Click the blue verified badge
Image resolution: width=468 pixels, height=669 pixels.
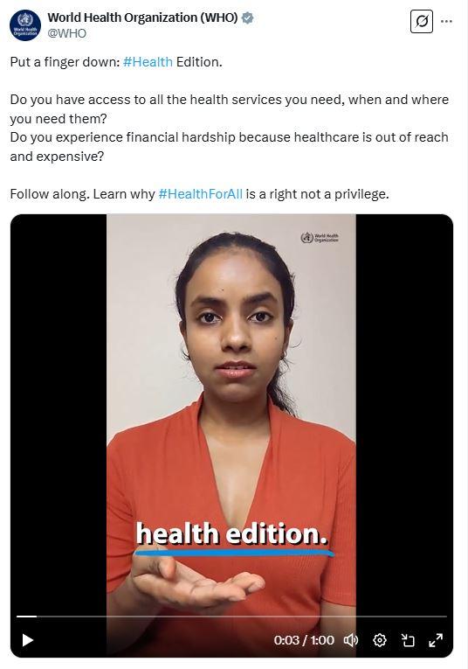[247, 17]
